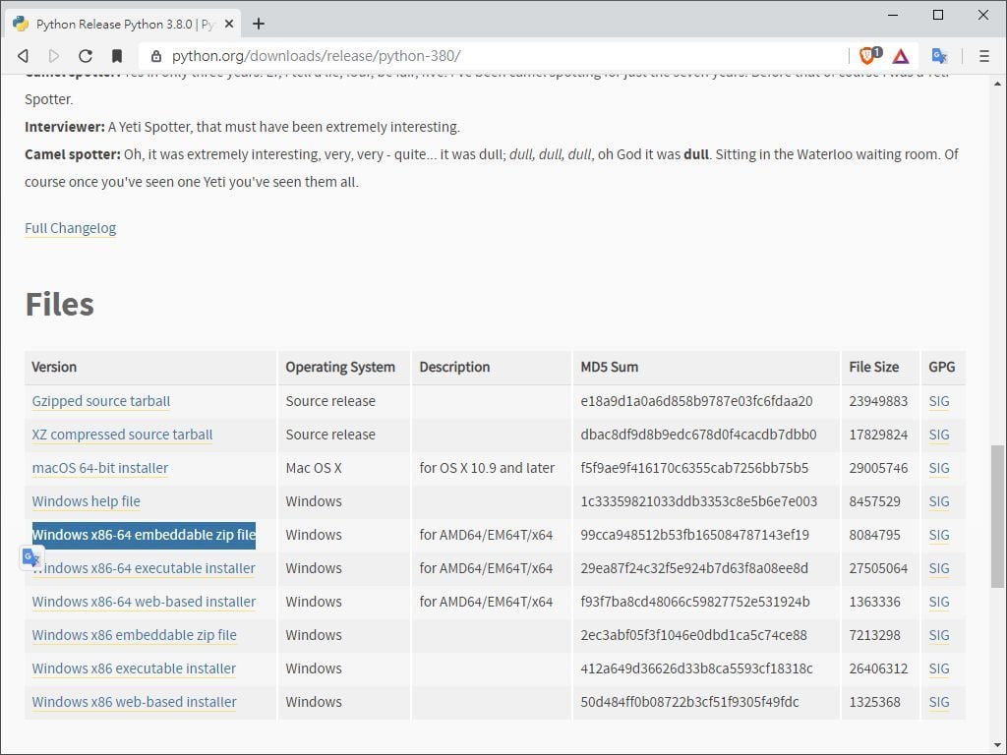Reload the page with refresh icon
Screen dimensions: 1007x755
point(86,56)
